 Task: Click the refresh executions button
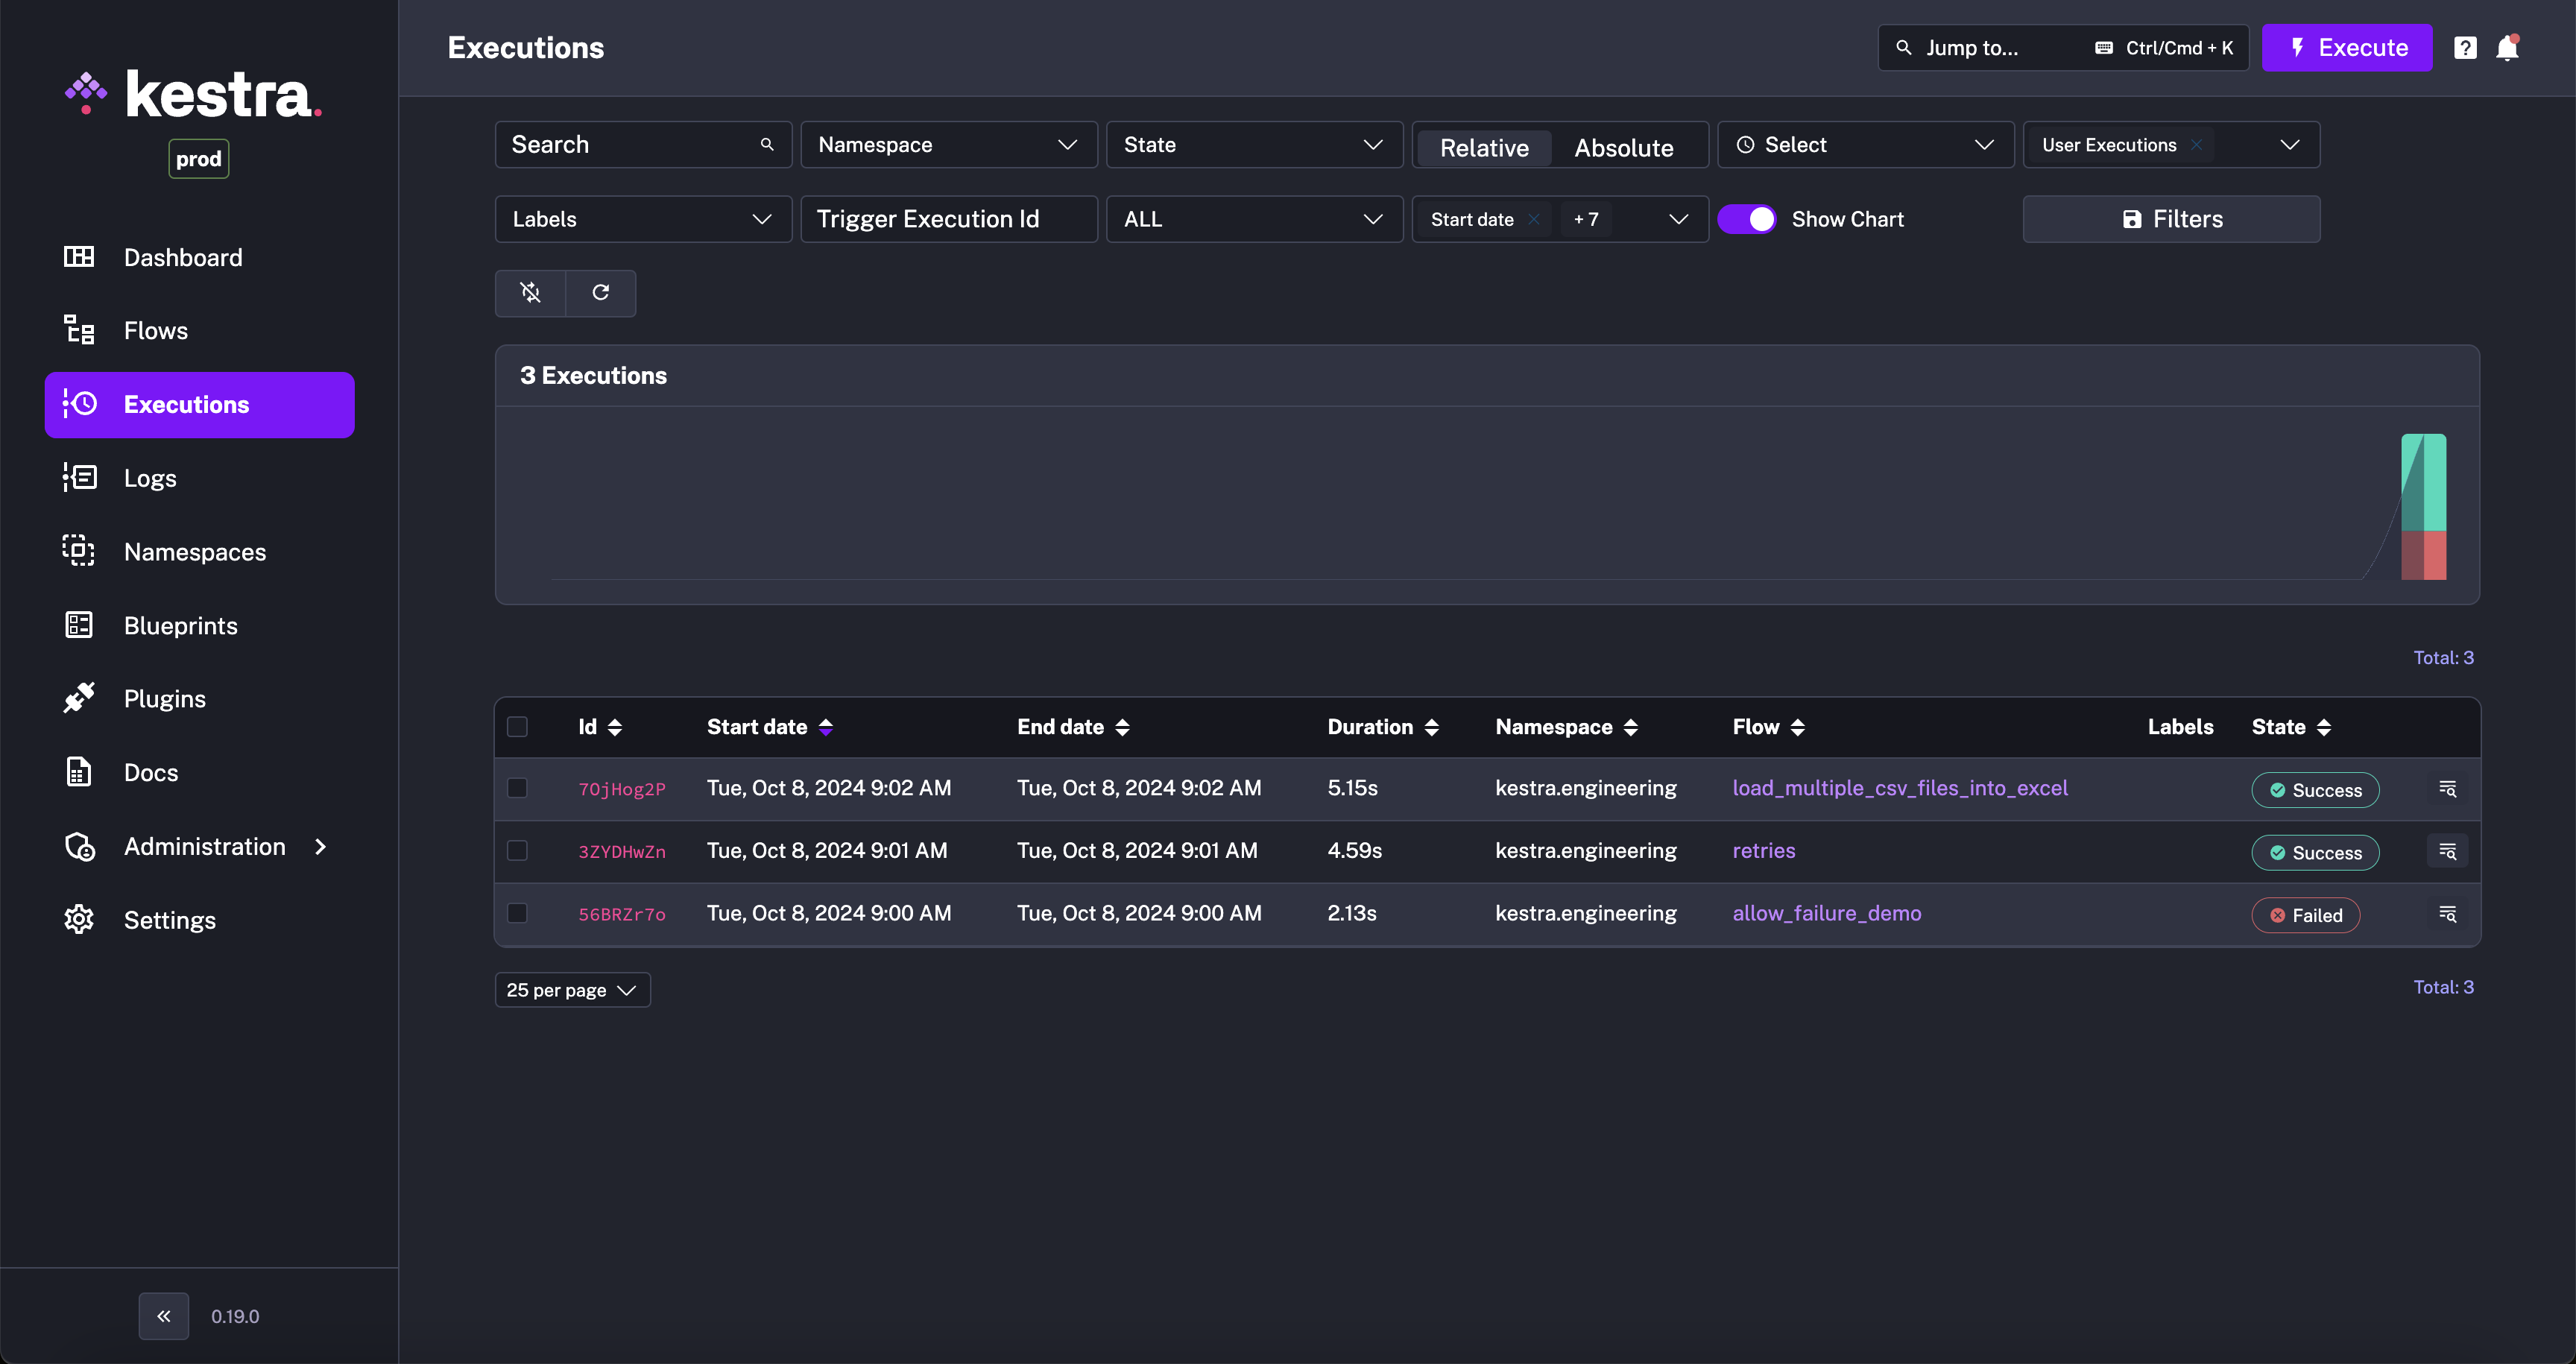[x=602, y=291]
